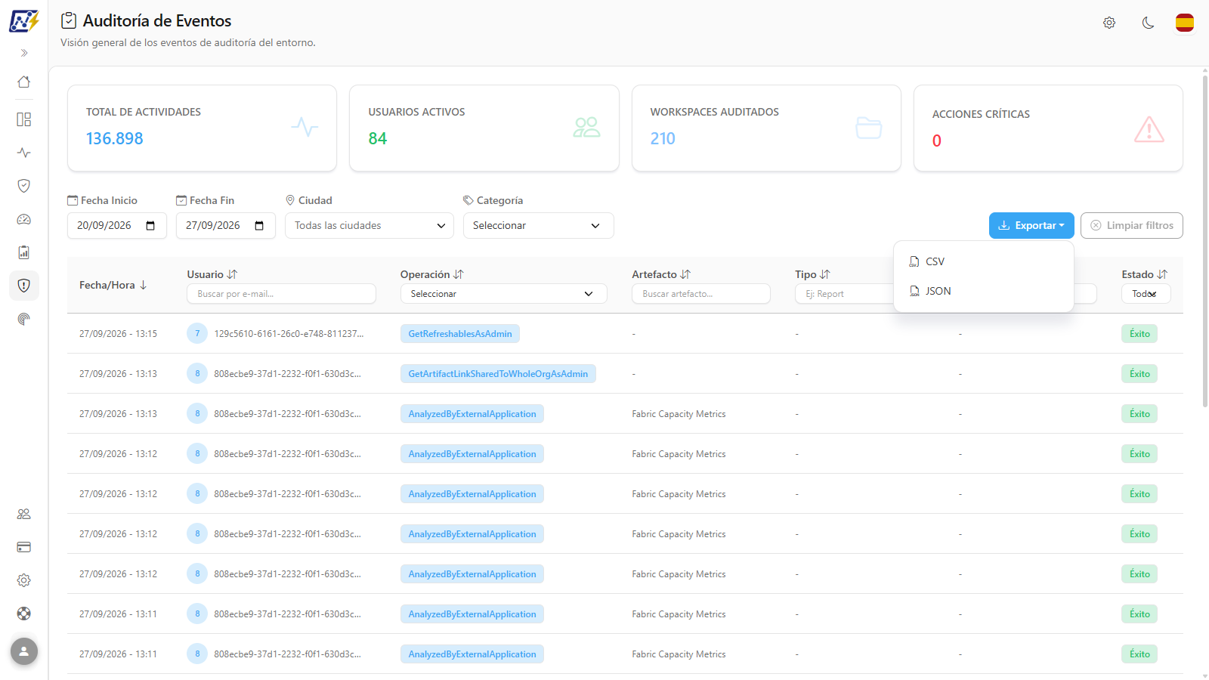Sort by Estado column header
The width and height of the screenshot is (1209, 680).
point(1145,274)
